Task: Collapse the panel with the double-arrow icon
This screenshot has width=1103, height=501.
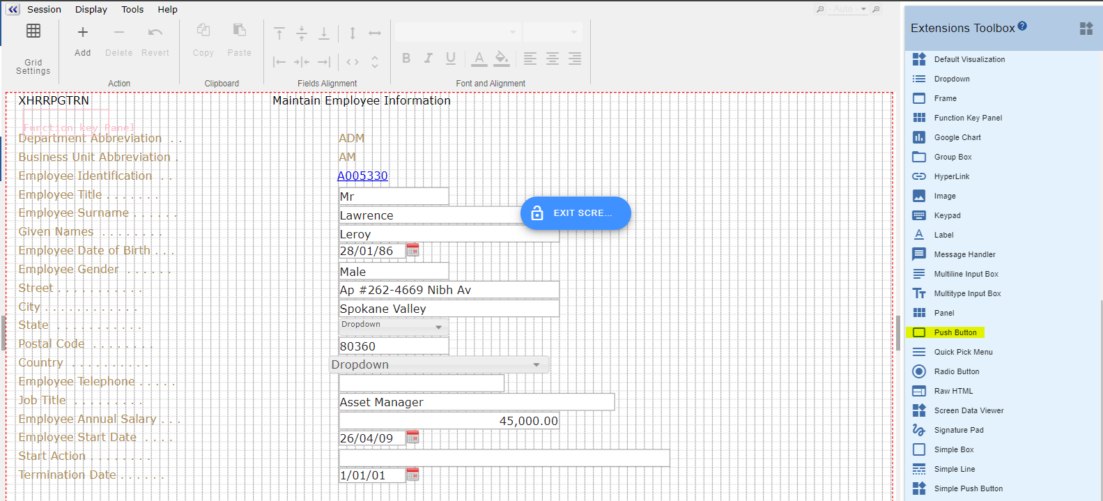Action: (x=13, y=9)
